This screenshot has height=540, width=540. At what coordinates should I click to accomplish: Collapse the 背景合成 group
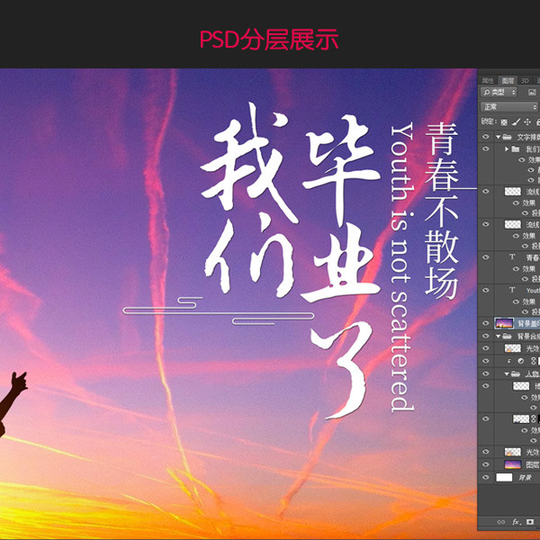point(498,336)
